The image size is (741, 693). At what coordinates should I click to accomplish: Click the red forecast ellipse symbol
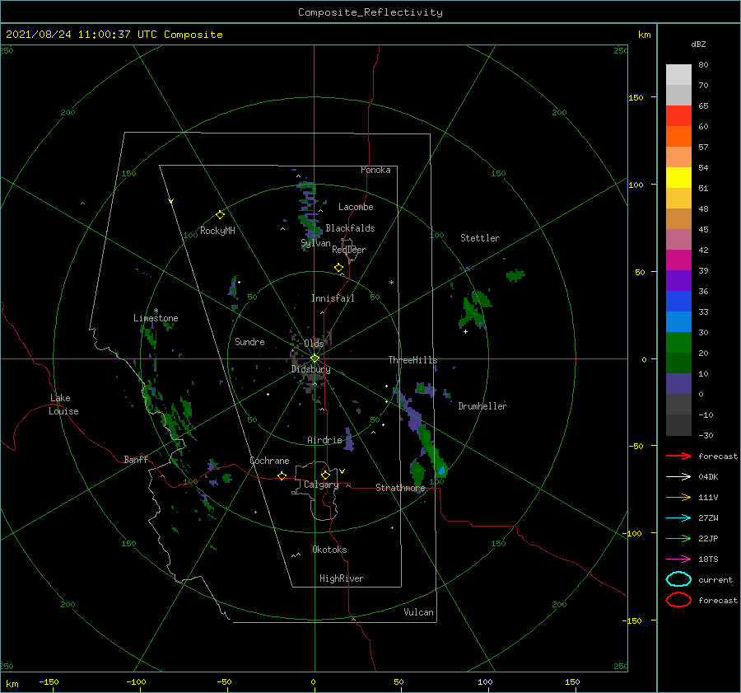(678, 600)
